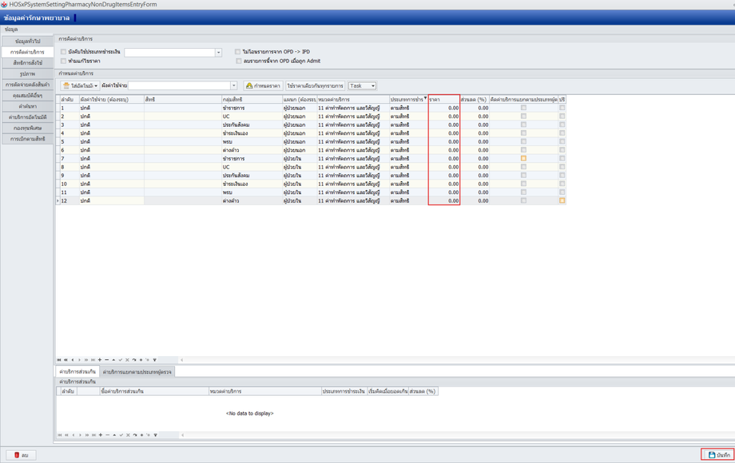Click minus icon in lower grid navigator
The height and width of the screenshot is (463, 735).
click(x=107, y=435)
